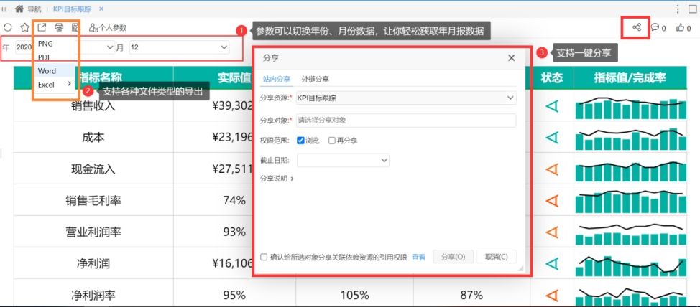This screenshot has width=700, height=307.
Task: Open the month dropdown showing 12
Action: tap(179, 47)
